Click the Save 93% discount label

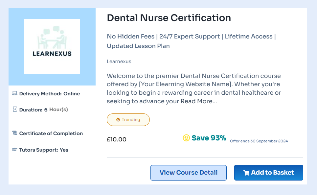[x=209, y=138]
